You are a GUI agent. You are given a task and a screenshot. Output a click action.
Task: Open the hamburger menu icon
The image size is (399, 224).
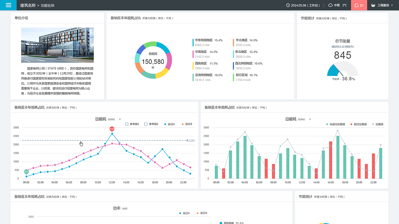(8, 5)
